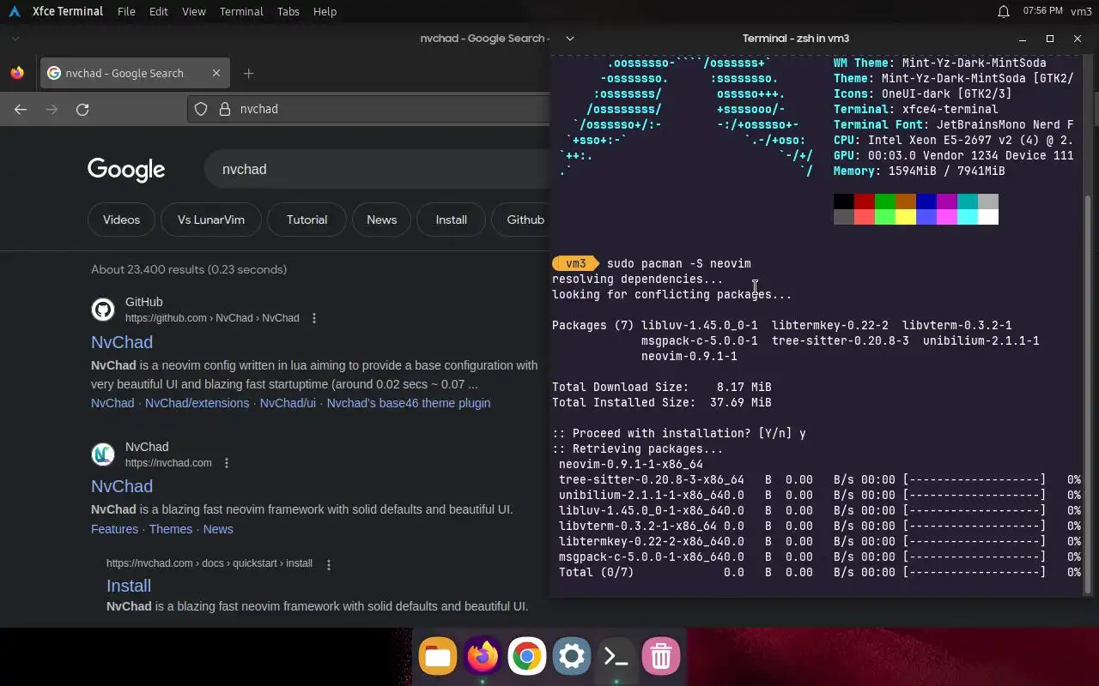
Task: Open the Install quickstart result
Action: point(129,586)
